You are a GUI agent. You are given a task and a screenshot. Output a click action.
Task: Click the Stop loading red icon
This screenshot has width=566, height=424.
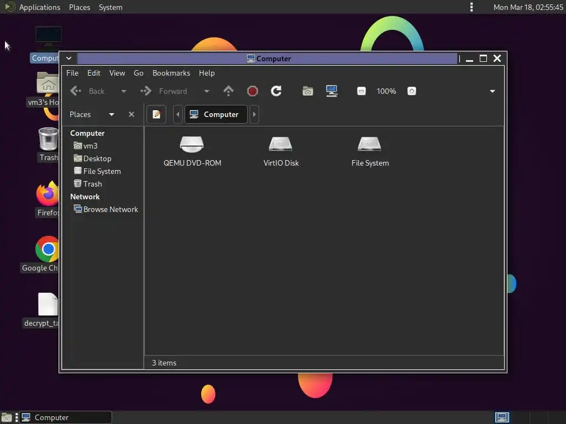click(252, 91)
